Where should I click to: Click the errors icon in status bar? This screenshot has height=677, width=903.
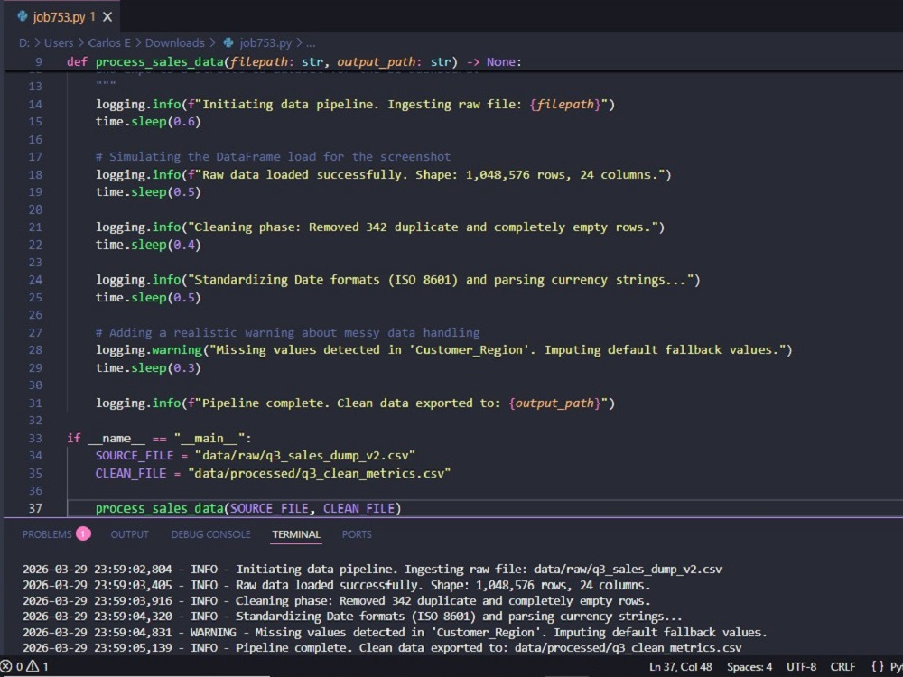6,667
